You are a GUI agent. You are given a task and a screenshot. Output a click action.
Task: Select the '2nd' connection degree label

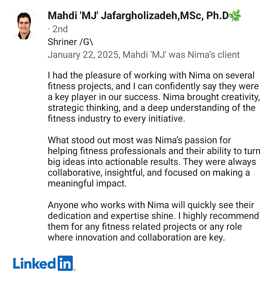60,29
